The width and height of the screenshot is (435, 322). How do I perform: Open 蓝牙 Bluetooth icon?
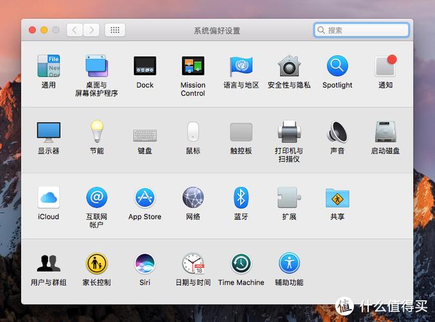tap(241, 197)
